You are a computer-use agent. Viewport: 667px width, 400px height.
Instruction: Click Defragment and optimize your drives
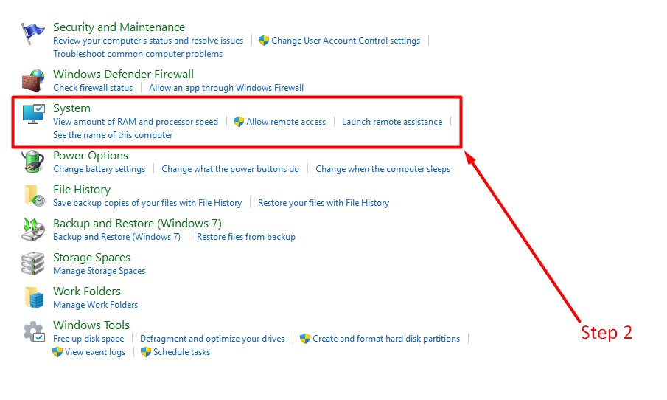click(x=212, y=339)
